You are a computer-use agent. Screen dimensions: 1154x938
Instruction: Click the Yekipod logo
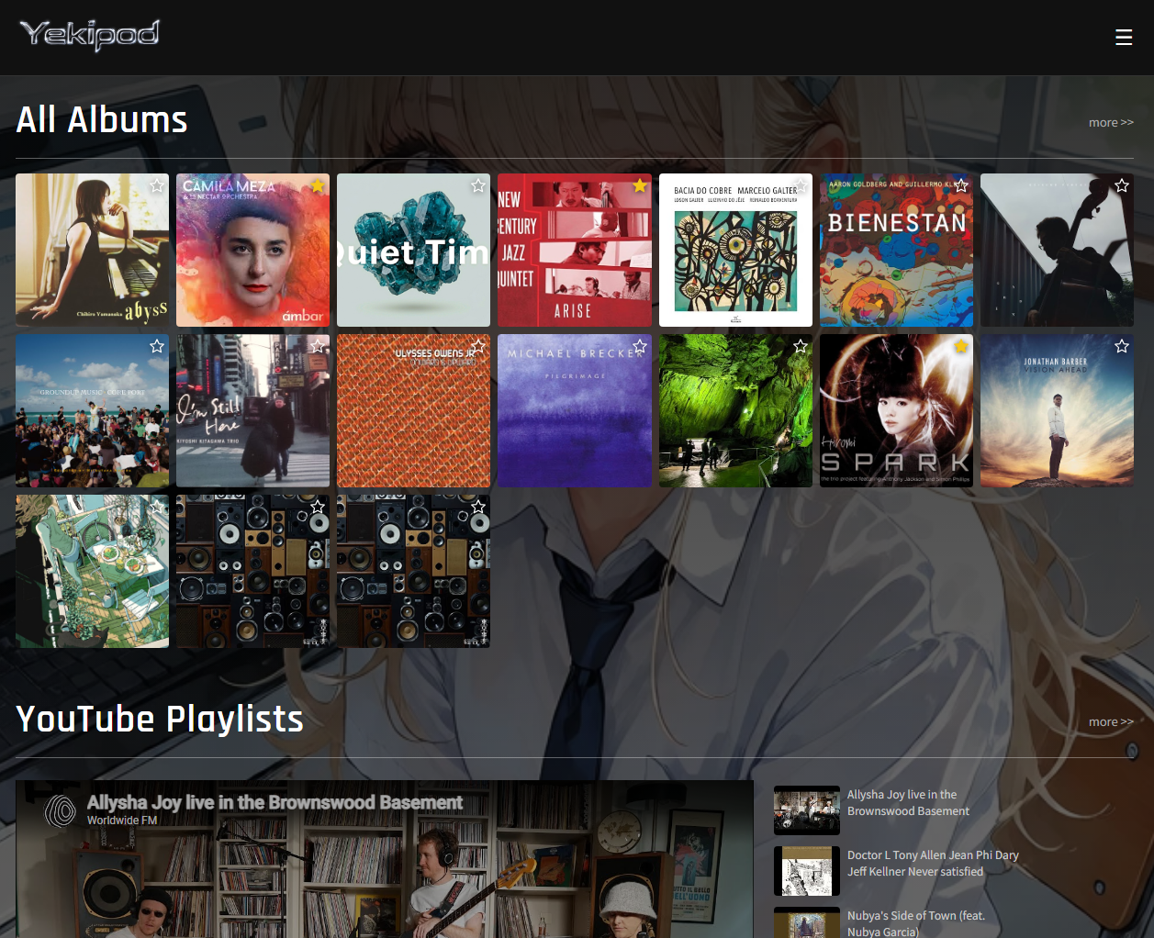point(89,35)
